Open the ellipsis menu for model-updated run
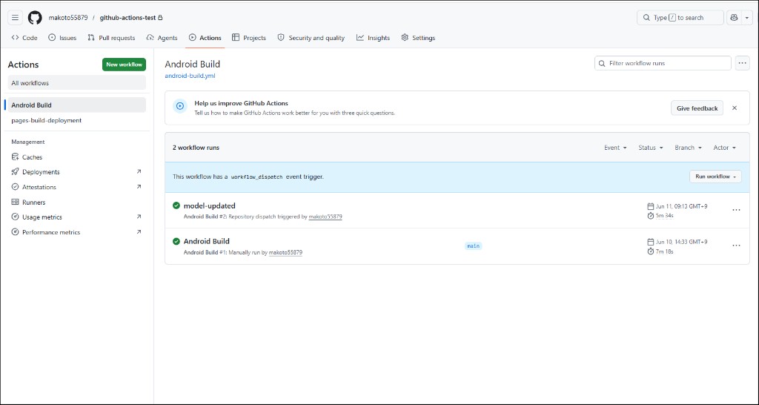 click(736, 210)
